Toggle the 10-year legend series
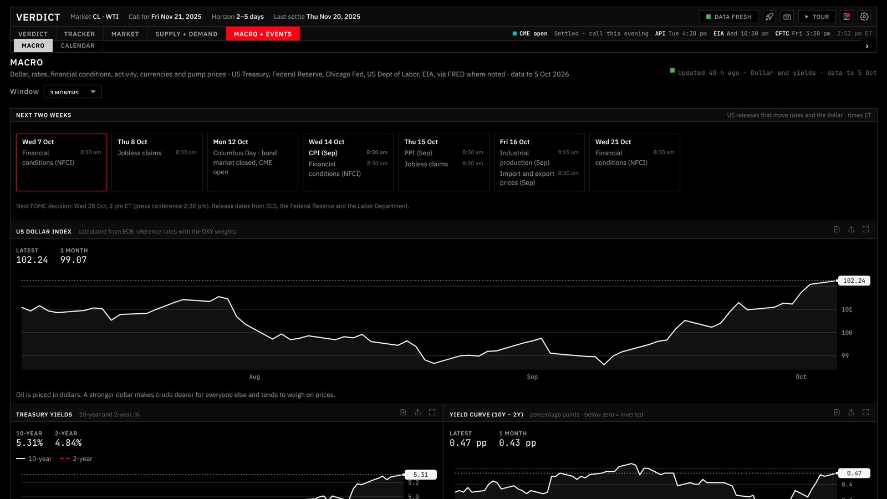 coord(34,459)
